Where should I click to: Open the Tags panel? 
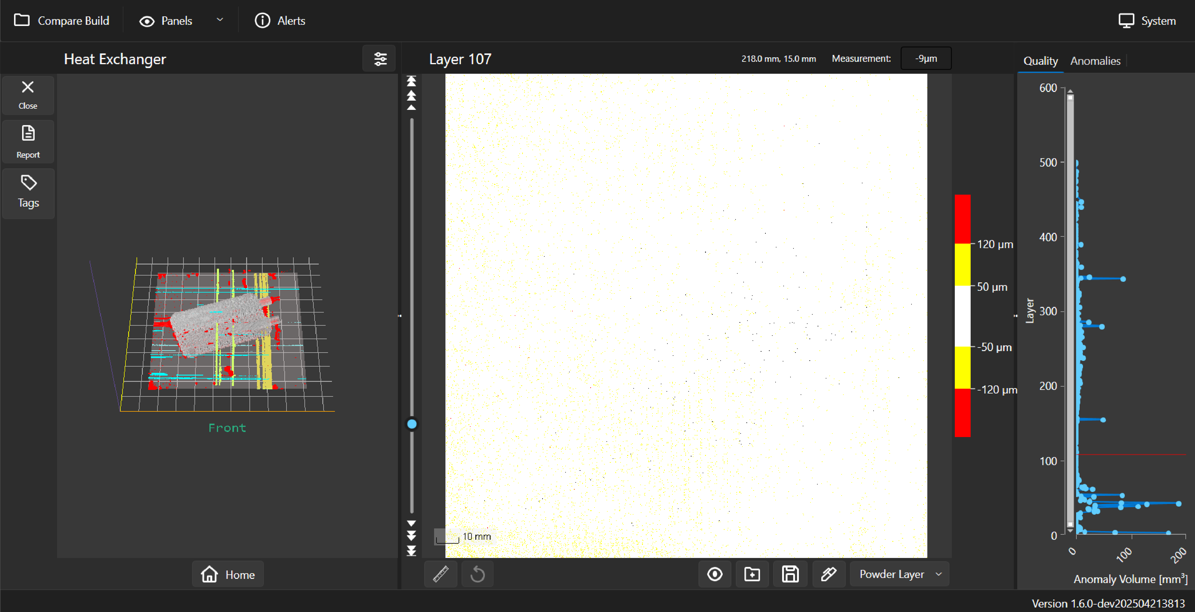[x=28, y=193]
